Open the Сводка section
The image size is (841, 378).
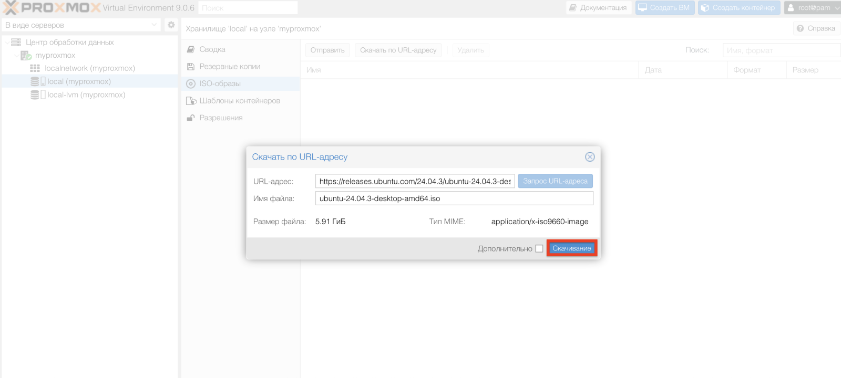[x=241, y=49]
